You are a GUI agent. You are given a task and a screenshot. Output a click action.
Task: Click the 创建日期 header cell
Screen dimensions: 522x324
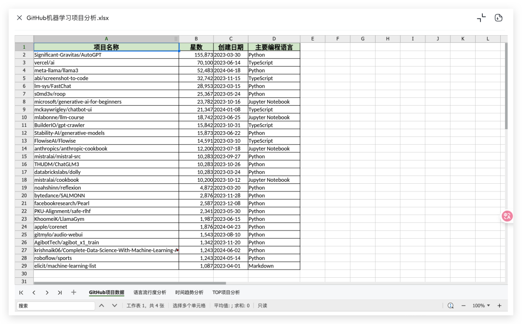pyautogui.click(x=231, y=47)
